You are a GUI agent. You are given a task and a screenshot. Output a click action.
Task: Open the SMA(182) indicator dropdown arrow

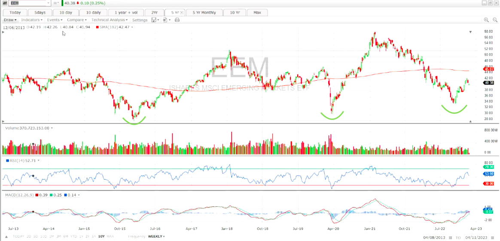[132, 27]
